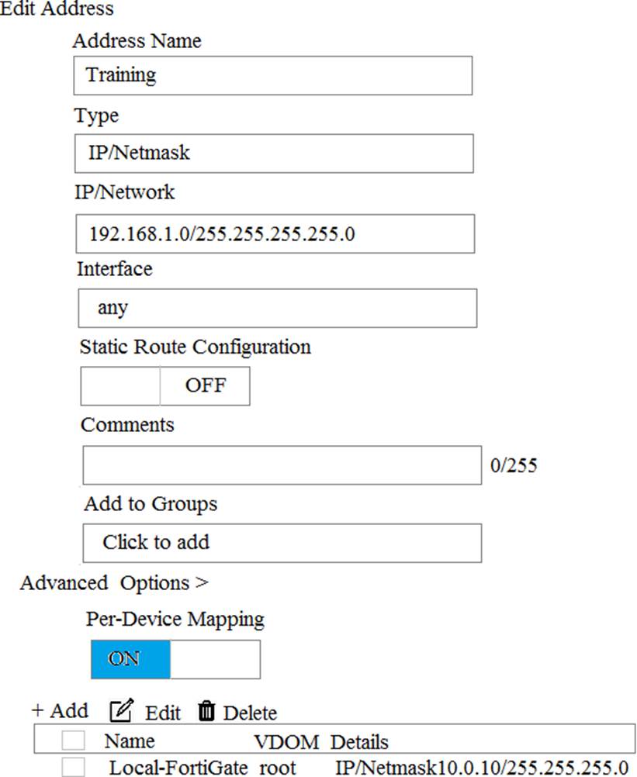Turn off the Per-Device Mapping toggle
Screen dimensions: 637x777
(175, 659)
